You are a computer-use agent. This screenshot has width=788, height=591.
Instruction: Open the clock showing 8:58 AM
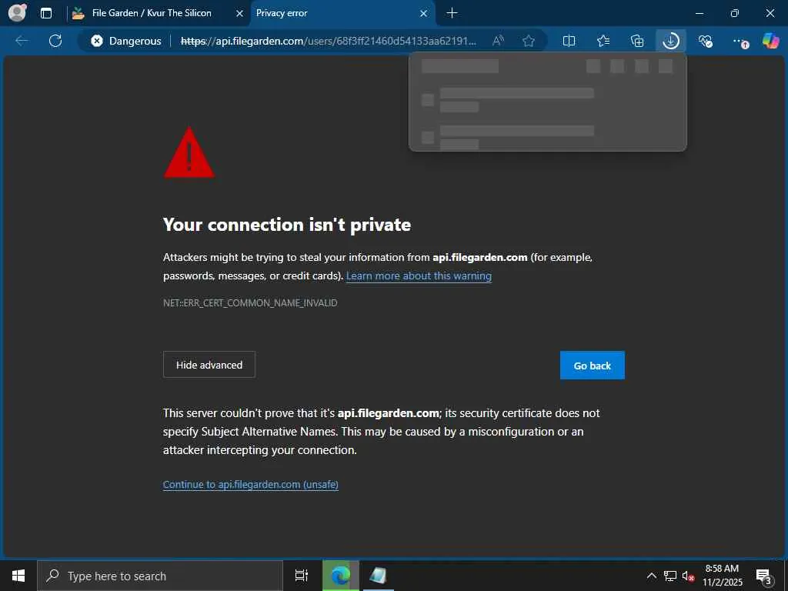[722, 576]
